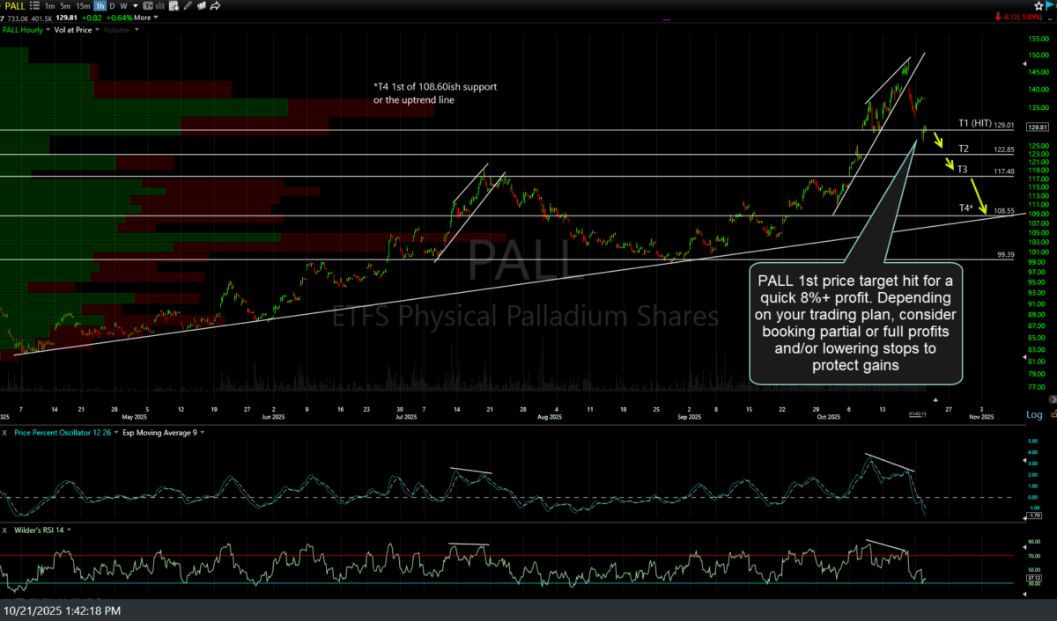Toggle the Log scale button
This screenshot has width=1057, height=621.
click(x=1033, y=414)
